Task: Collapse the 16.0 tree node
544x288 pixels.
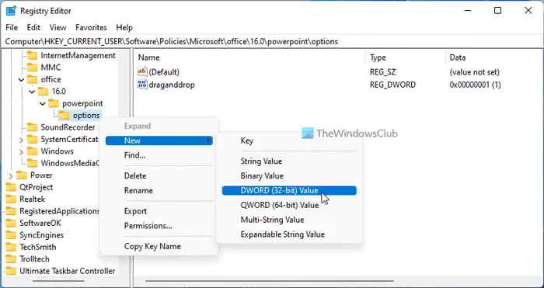Action: pyautogui.click(x=32, y=92)
